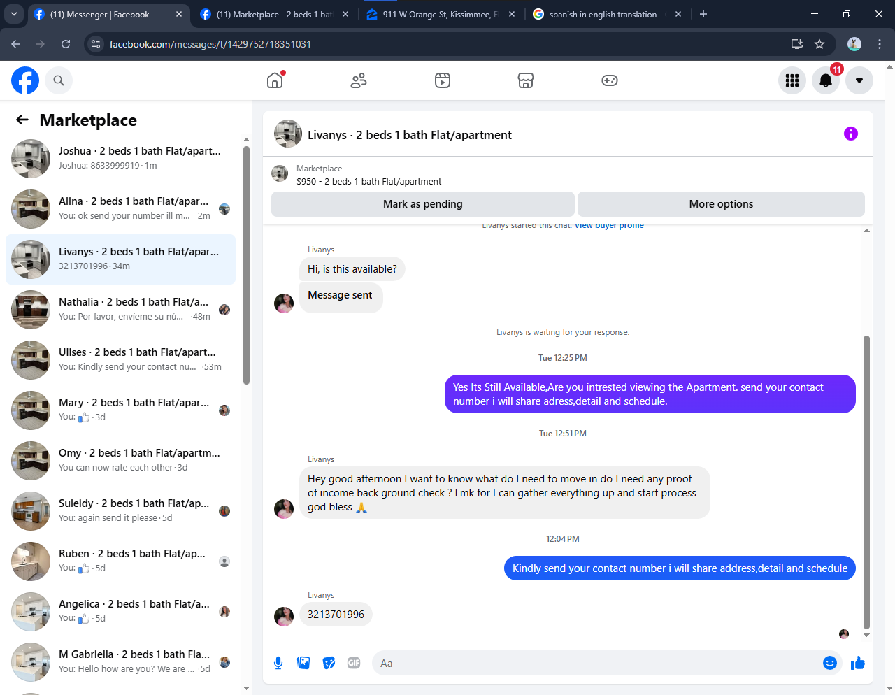Click the back arrow next to Marketplace
895x695 pixels.
[x=22, y=120]
